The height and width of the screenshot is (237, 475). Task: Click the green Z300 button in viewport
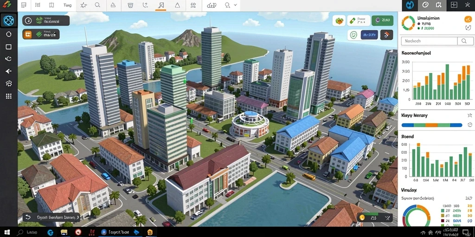click(382, 20)
